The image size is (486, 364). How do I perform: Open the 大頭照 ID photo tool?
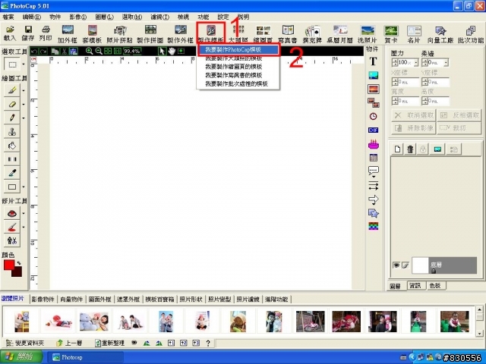(238, 33)
